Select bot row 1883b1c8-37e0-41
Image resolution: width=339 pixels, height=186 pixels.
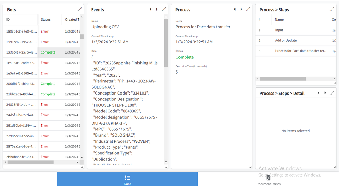pos(41,32)
